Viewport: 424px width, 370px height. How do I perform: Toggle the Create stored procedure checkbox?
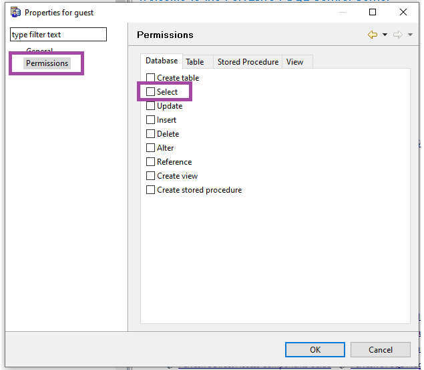click(151, 190)
